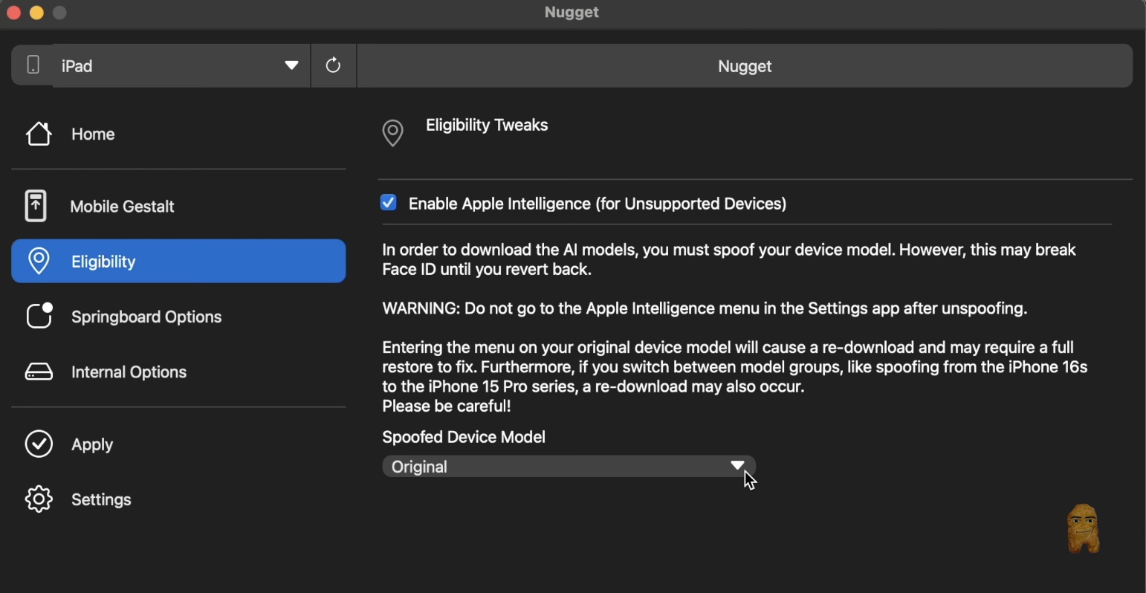1146x593 pixels.
Task: Click the Enable Apple Intelligence label text
Action: (598, 204)
